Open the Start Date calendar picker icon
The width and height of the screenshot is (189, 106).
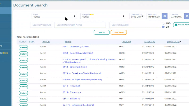click(165, 16)
